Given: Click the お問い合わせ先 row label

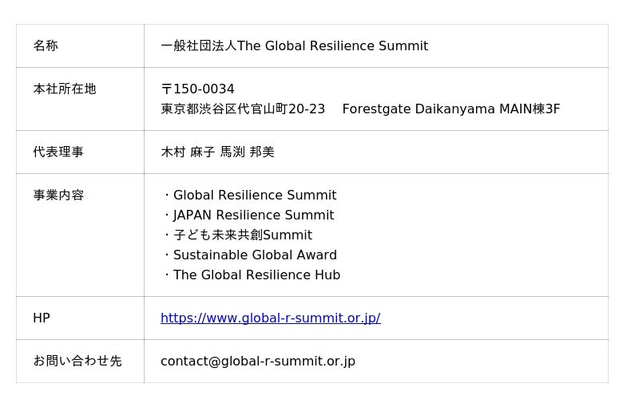Looking at the screenshot, I should click(77, 362).
